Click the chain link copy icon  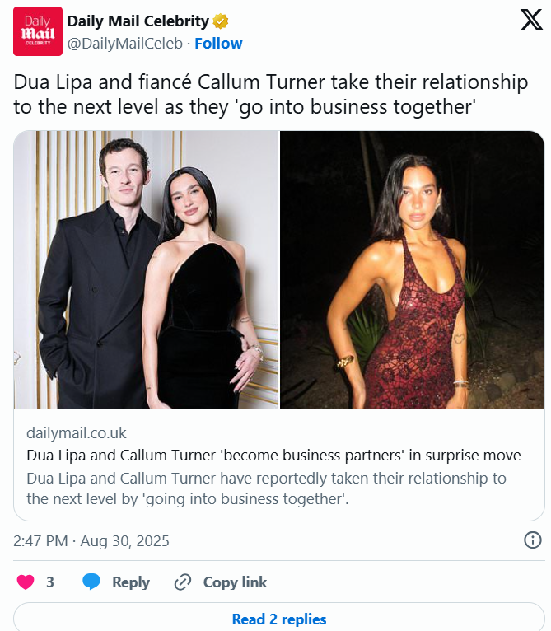[182, 582]
